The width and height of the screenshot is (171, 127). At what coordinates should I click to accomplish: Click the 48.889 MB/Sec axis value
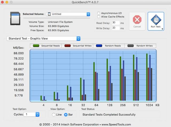(x=19, y=75)
